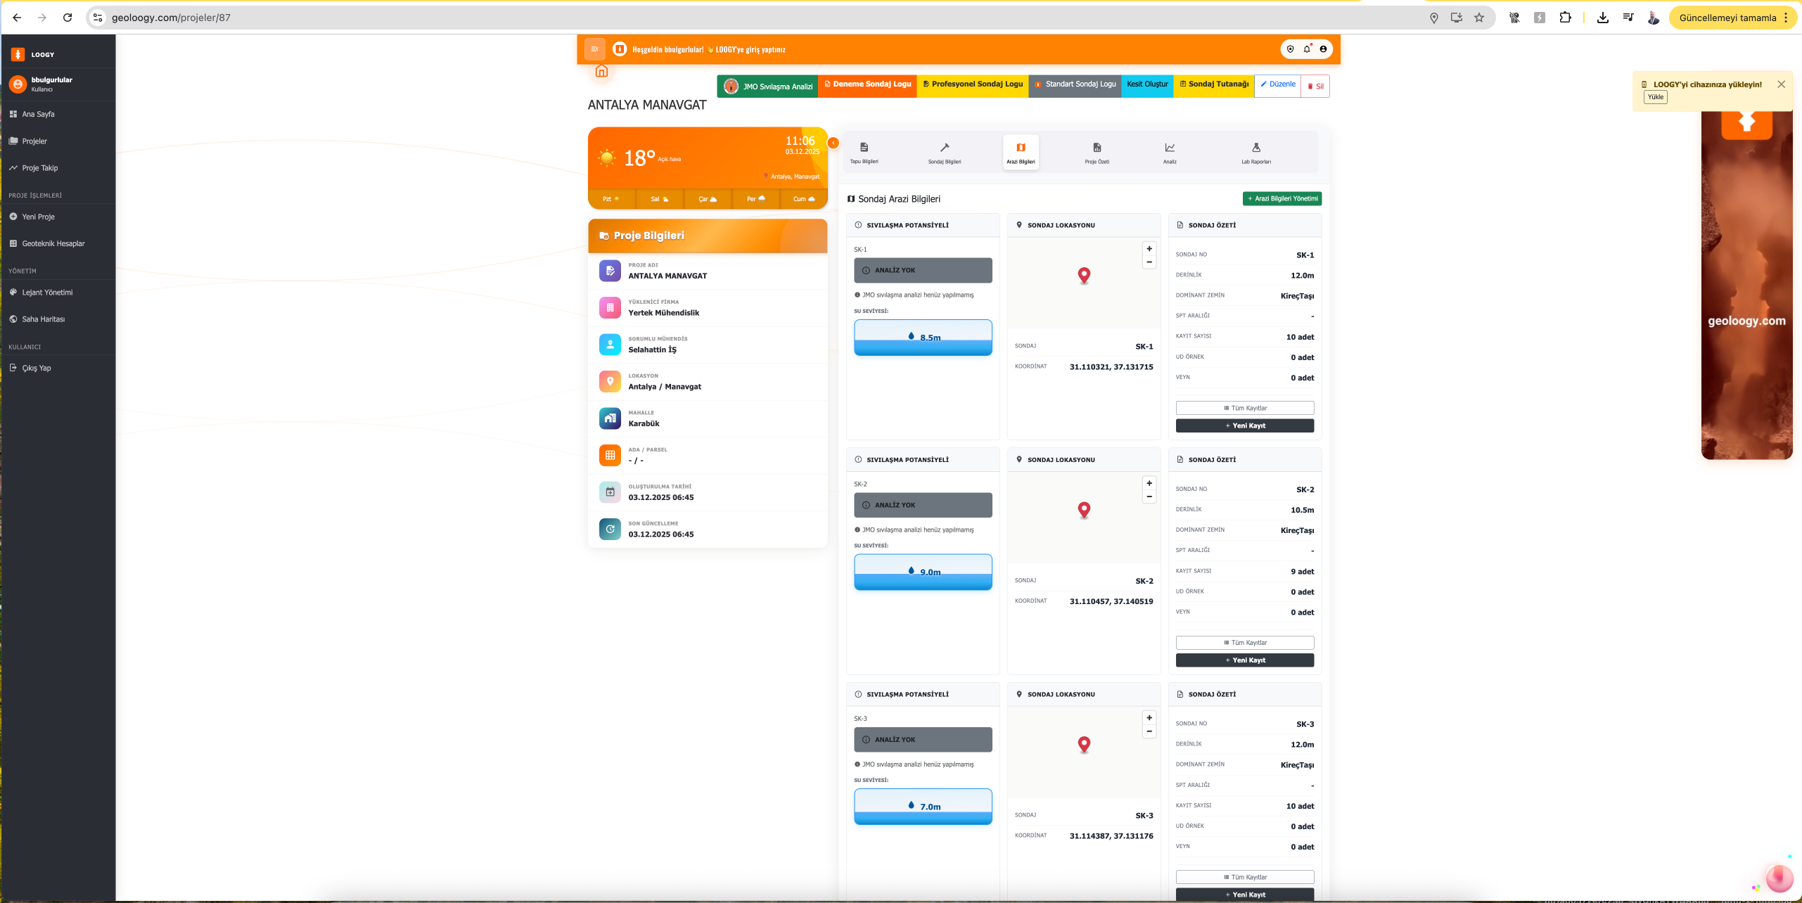Open the user account icon in header
The width and height of the screenshot is (1802, 903).
[1323, 49]
